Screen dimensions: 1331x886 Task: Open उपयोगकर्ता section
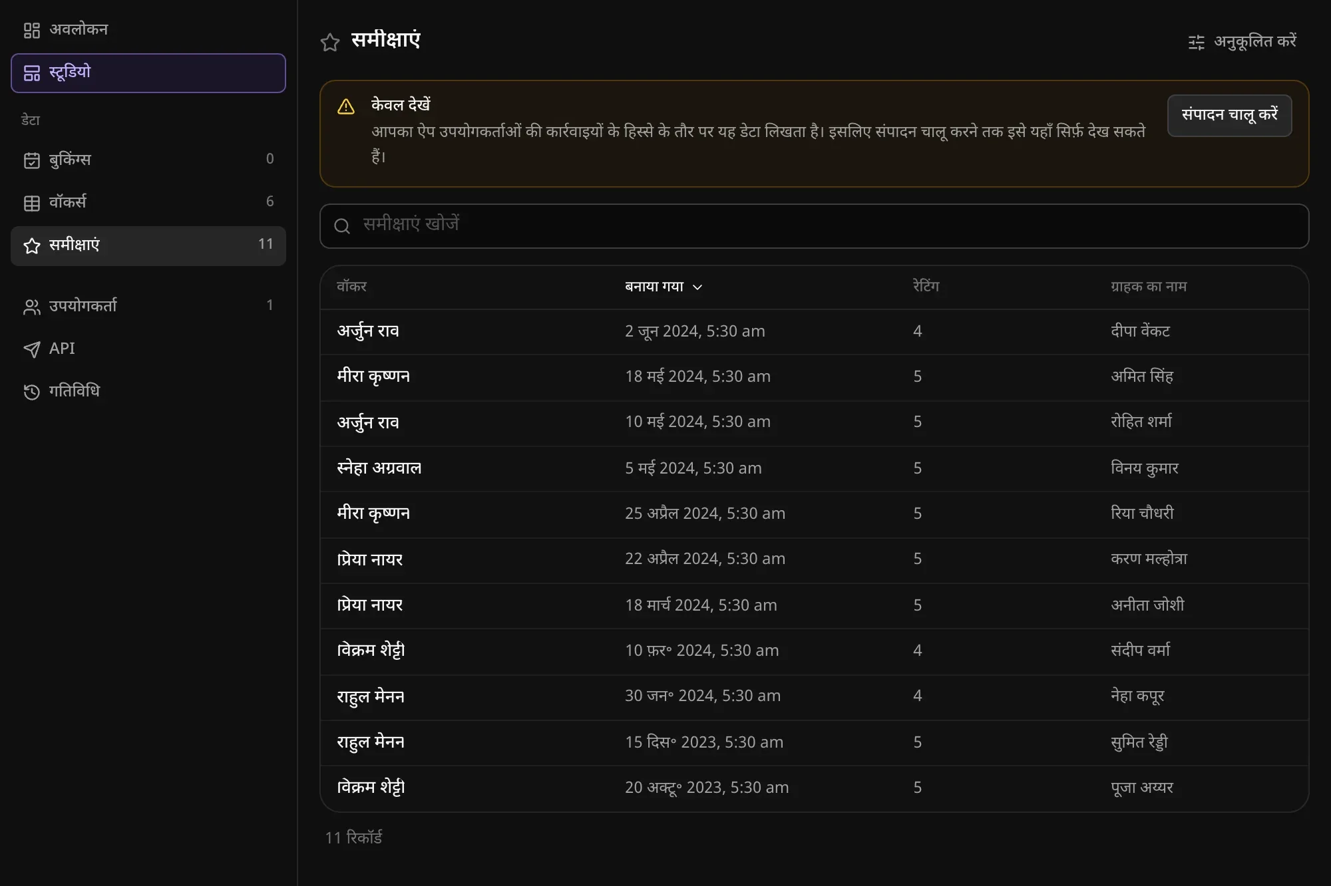148,306
